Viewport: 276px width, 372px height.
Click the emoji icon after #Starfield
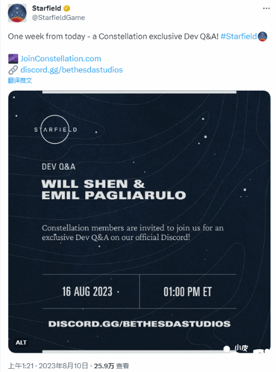(262, 36)
